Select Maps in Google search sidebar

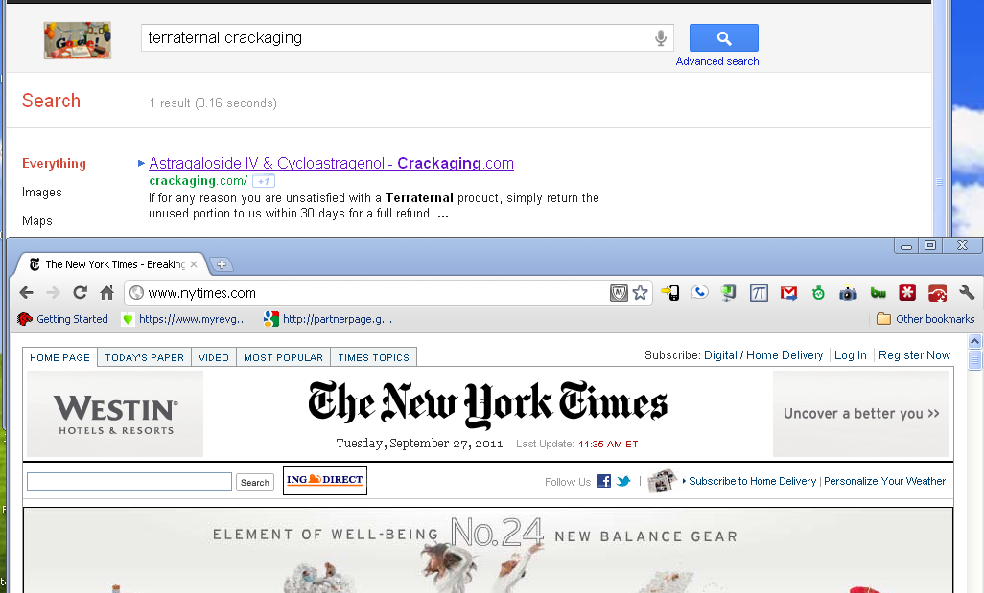pos(37,220)
